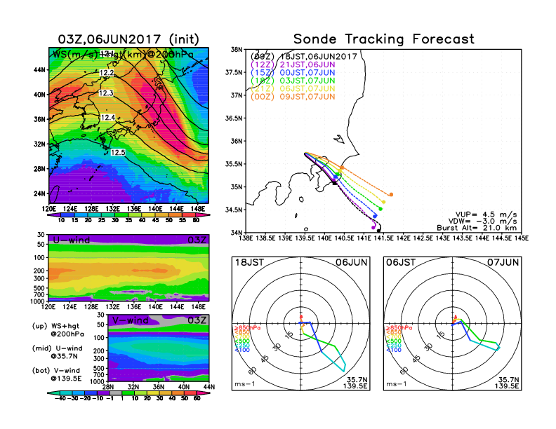This screenshot has width=556, height=429.
Task: Click the "12.5" height contour label
Action: (118, 153)
